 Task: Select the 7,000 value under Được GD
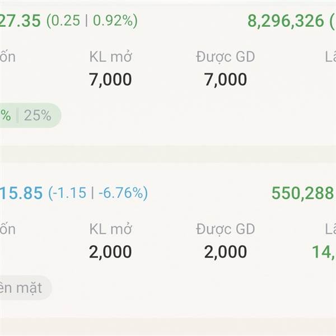tap(225, 80)
